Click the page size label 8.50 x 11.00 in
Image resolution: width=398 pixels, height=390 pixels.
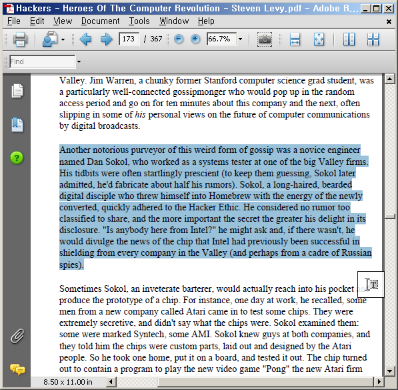click(68, 382)
